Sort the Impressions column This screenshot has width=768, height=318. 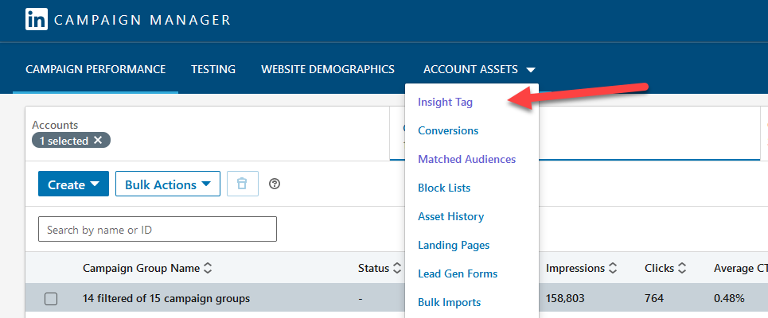point(613,269)
